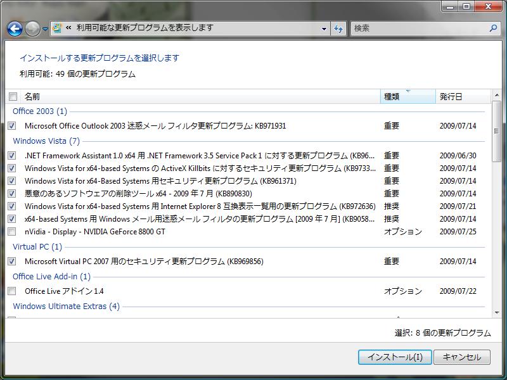
Task: Select the Office Live アドイン 1.4 row text
Action: [x=64, y=291]
